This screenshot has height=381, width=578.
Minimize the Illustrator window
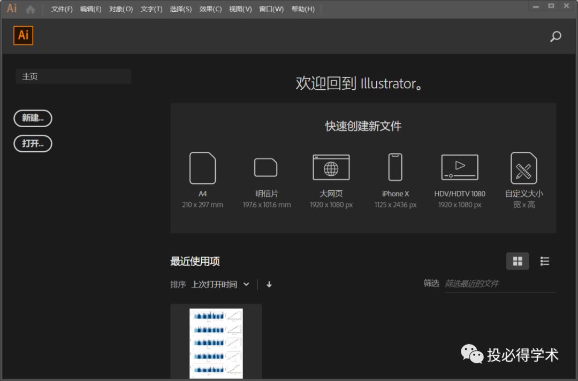[536, 6]
